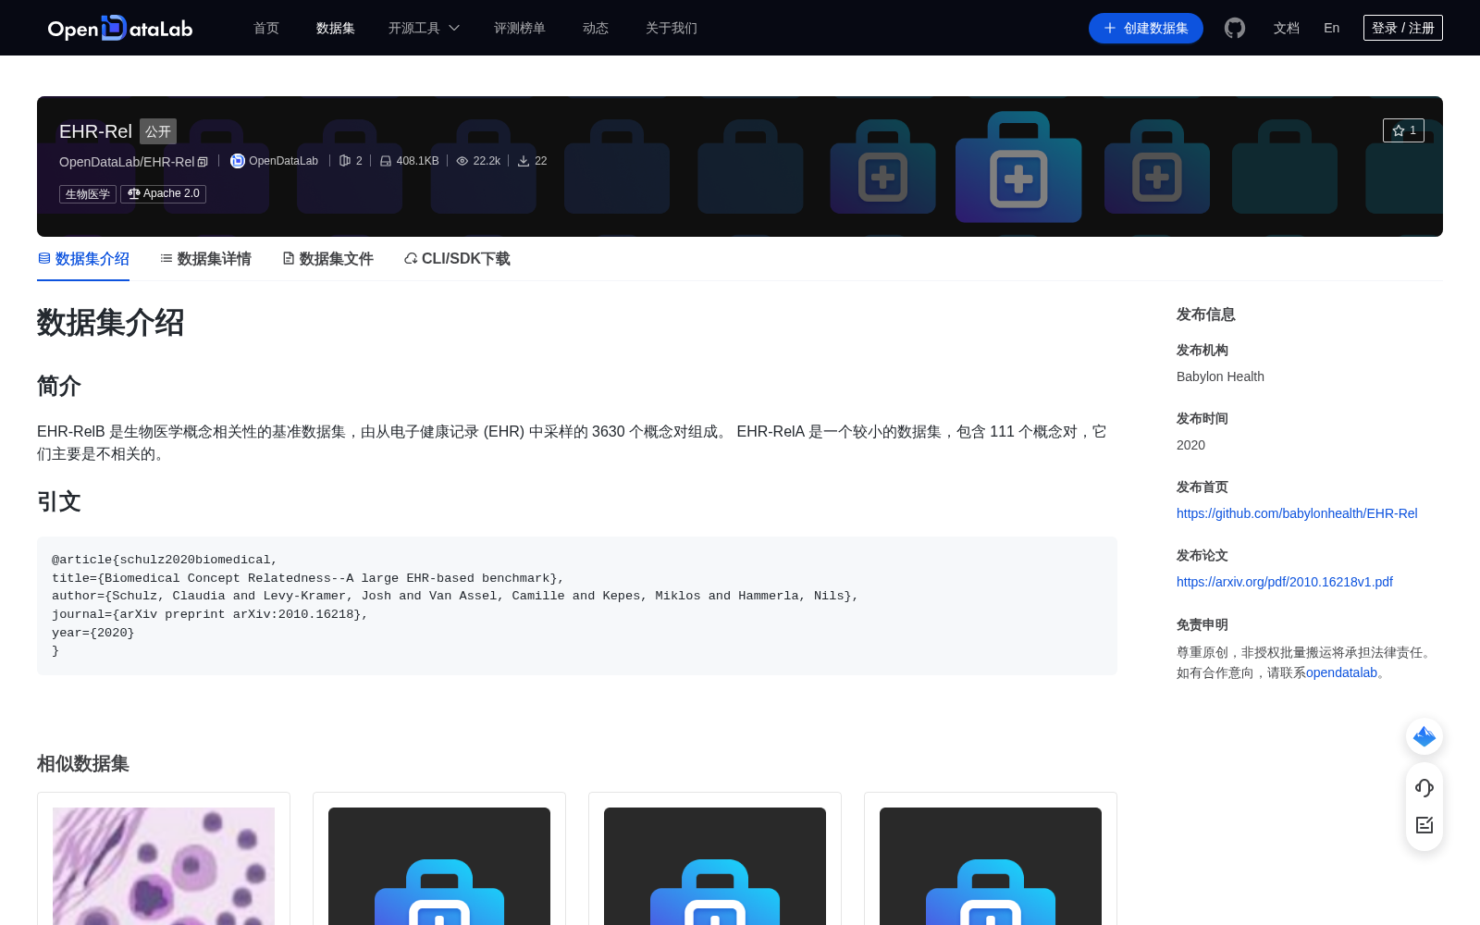Click the 相似数据集 heading
Screen dimensions: 1480x925
83,764
